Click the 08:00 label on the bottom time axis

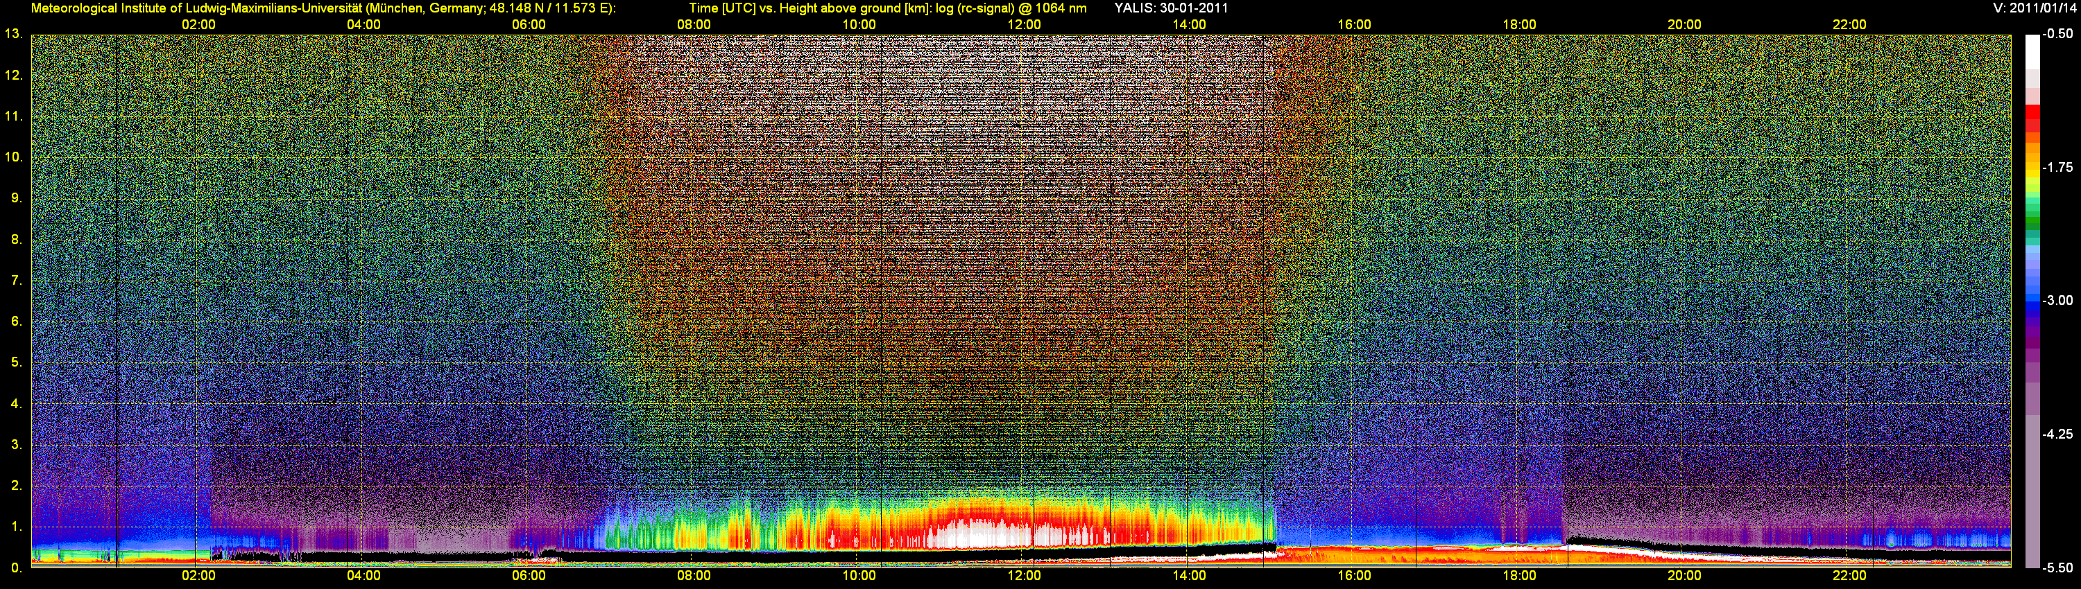coord(694,575)
